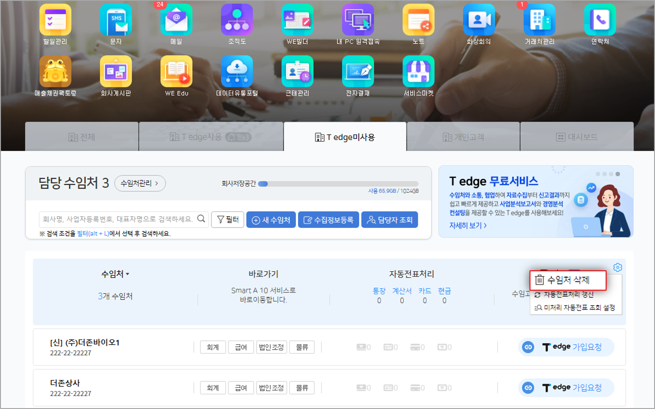The height and width of the screenshot is (409, 655).
Task: Launch the 근태관리 attendance app icon
Action: click(298, 71)
